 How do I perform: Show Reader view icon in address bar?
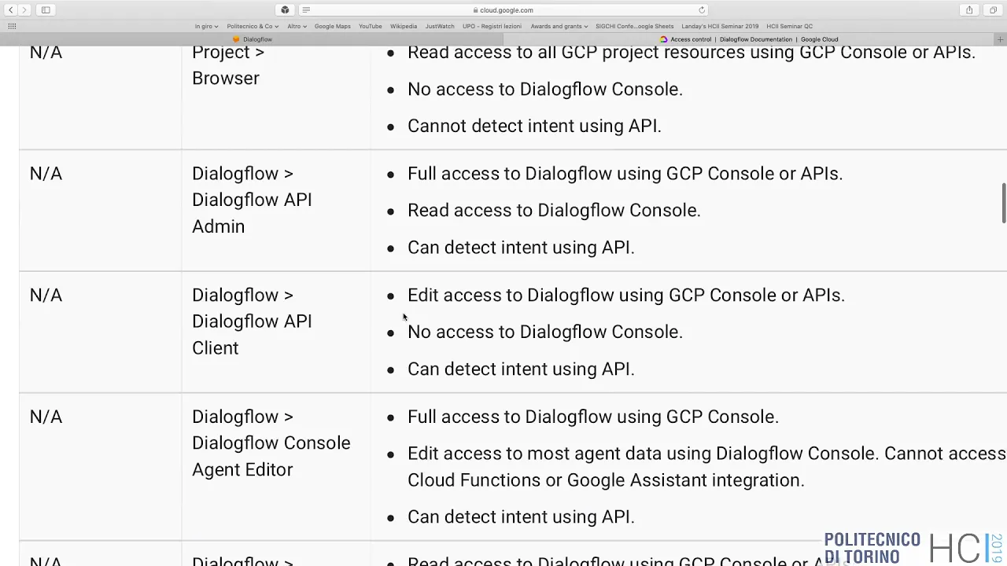click(306, 10)
